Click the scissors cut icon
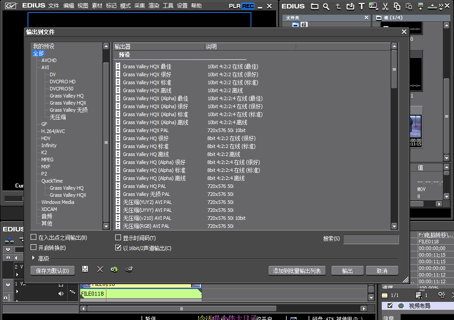 point(385,6)
